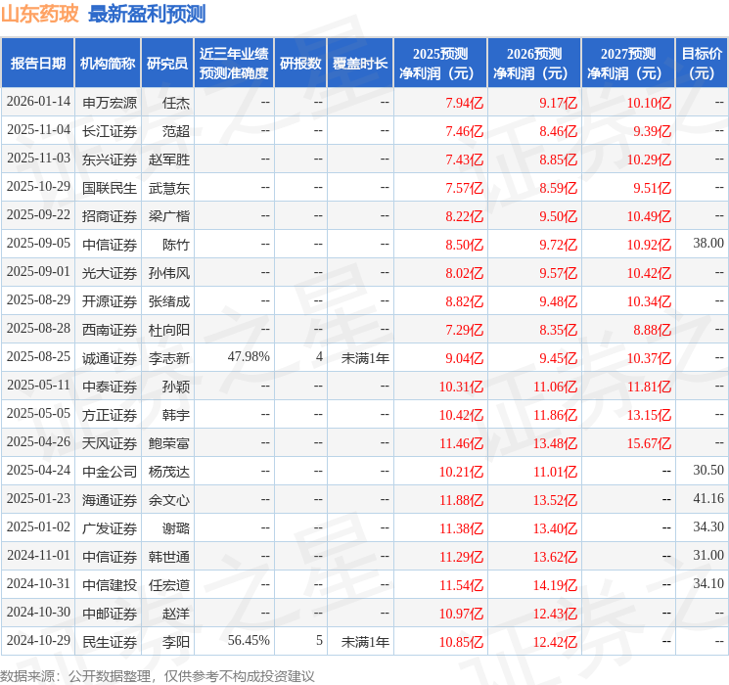This screenshot has height=685, width=729.
Task: Click the 14.19亿 forecast value
Action: pos(555,584)
